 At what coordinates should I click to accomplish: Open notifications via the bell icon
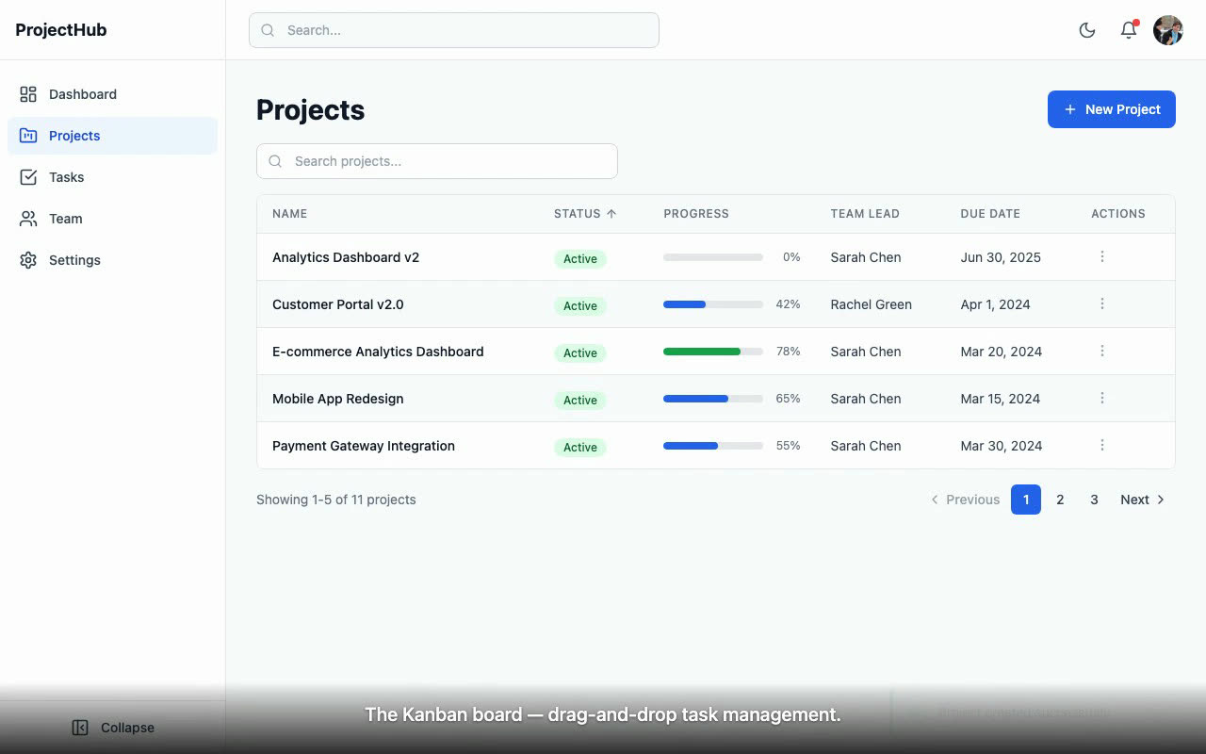click(x=1129, y=30)
